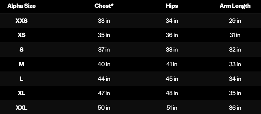Click the 35 in arm length value
The image size is (261, 114).
coord(235,93)
